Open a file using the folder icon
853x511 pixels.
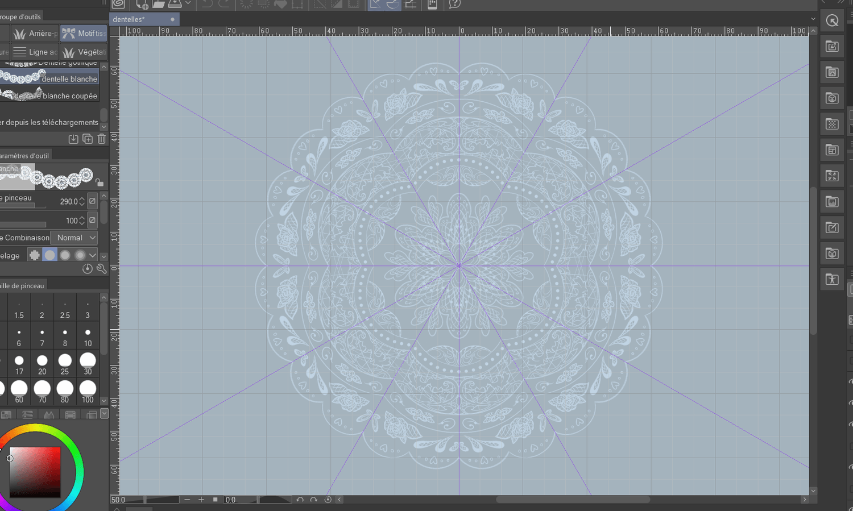pyautogui.click(x=159, y=4)
